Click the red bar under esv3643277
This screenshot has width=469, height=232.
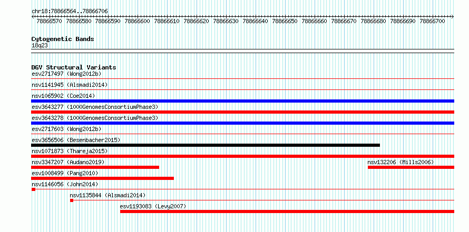point(242,112)
